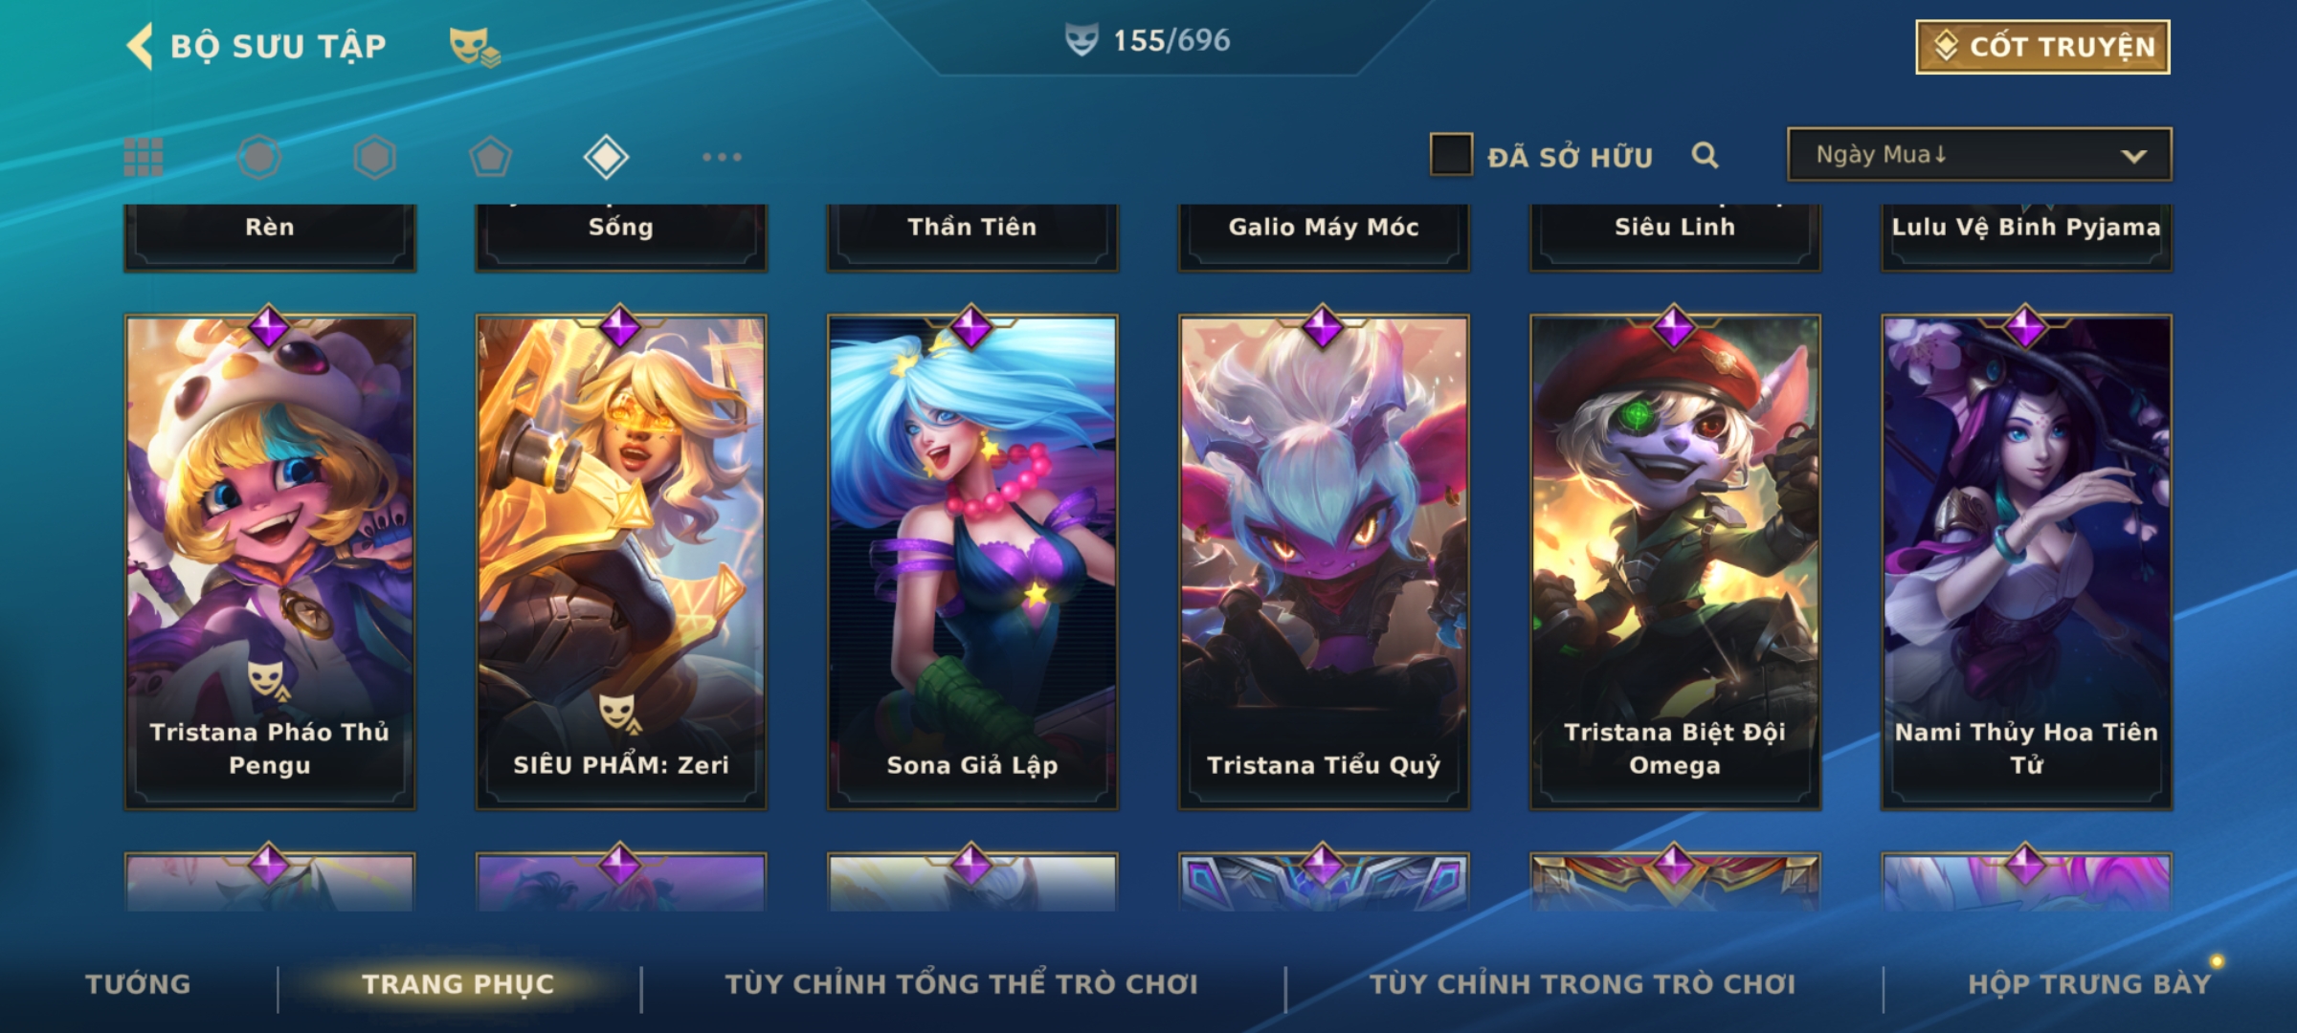Expand the Ngày Mua sort dropdown

[1979, 155]
